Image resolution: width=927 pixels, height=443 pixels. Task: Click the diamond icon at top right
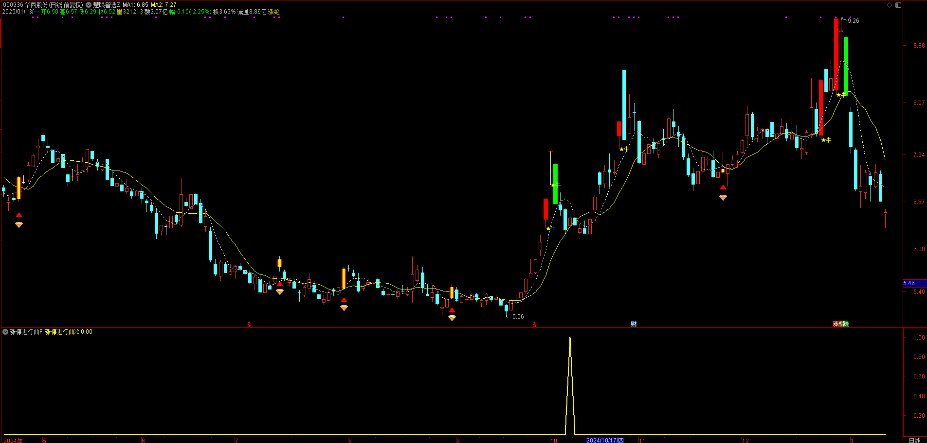(889, 5)
